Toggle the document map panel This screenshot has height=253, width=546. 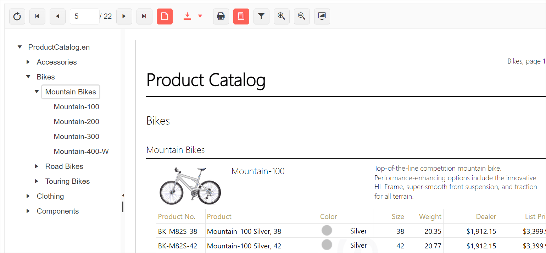[x=241, y=16]
